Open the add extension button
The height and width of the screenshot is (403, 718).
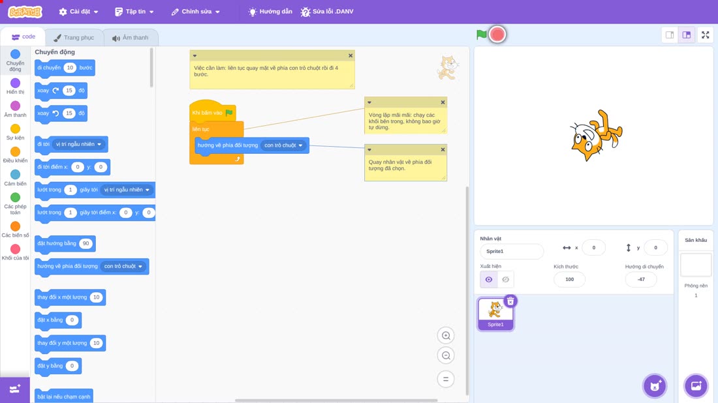point(14,389)
